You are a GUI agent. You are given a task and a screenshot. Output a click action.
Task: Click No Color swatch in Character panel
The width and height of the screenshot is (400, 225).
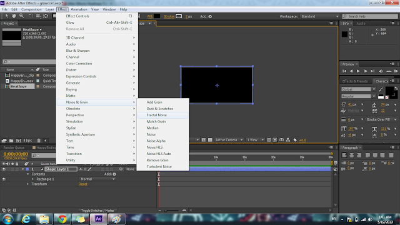(387, 97)
